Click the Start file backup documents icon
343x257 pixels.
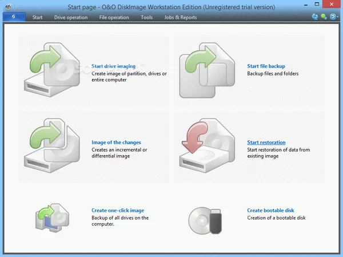207,70
